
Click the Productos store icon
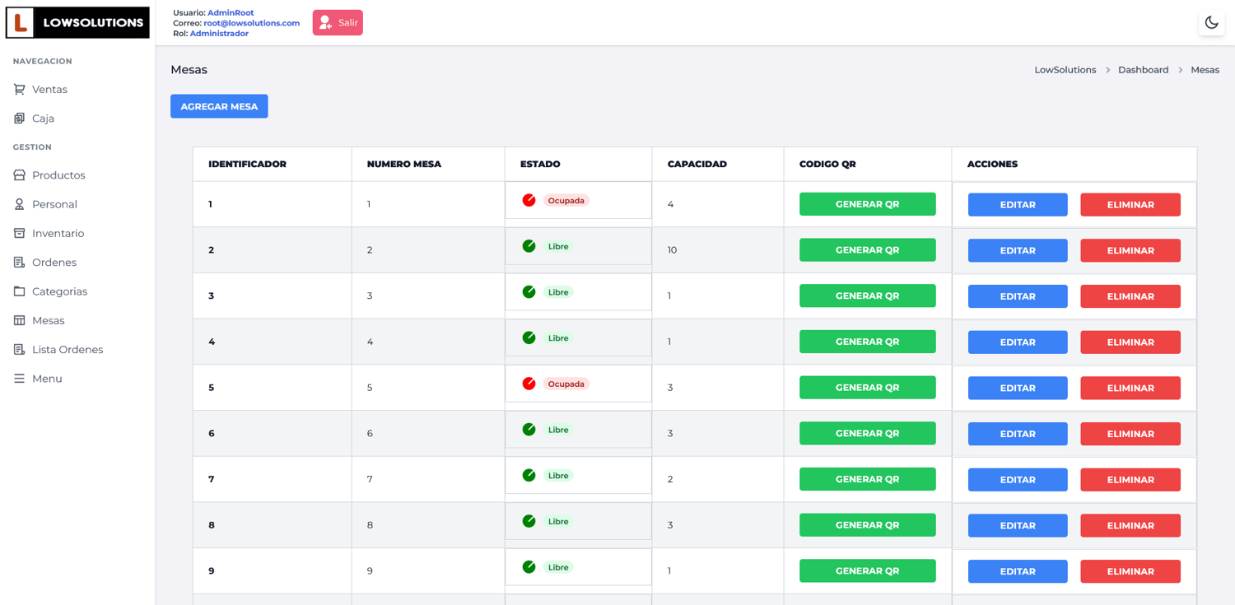point(19,175)
